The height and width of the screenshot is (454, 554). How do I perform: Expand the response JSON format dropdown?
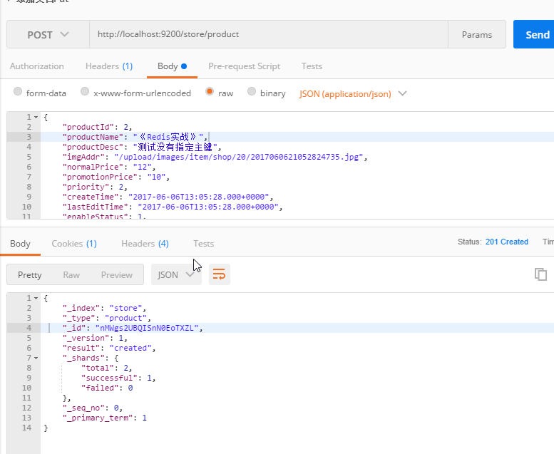[176, 274]
